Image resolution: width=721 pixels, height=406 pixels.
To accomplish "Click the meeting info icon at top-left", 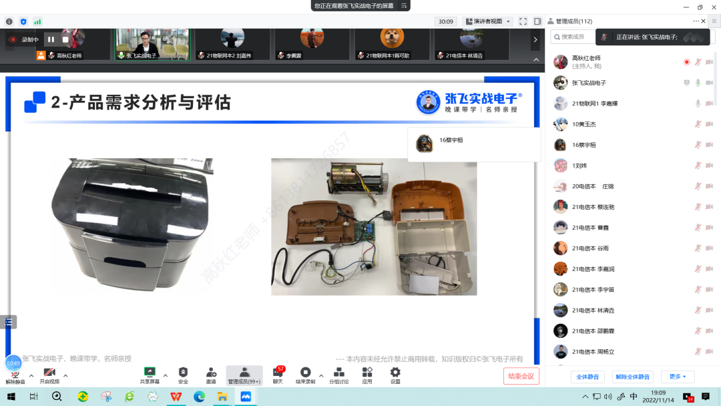I will [x=9, y=21].
